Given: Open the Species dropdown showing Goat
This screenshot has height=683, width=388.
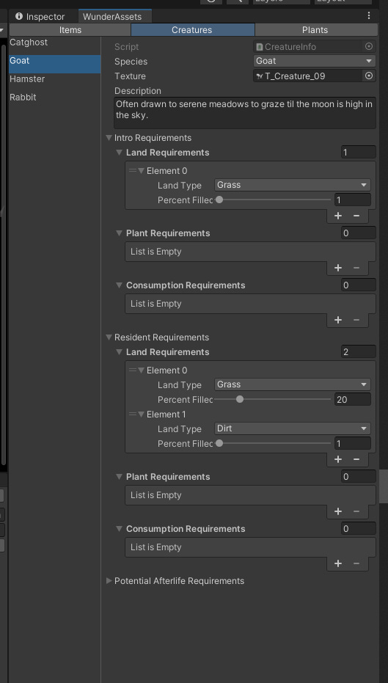Looking at the screenshot, I should [315, 61].
